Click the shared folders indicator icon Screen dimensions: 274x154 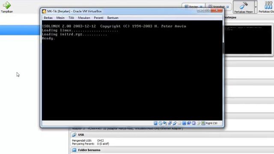coord(179,123)
